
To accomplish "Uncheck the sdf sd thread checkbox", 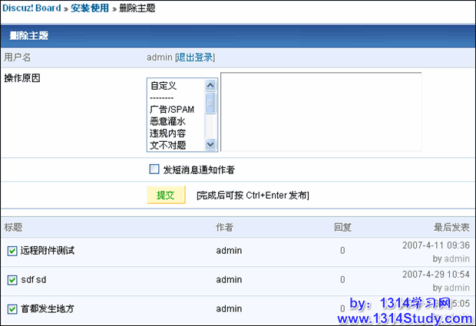I will click(x=12, y=280).
